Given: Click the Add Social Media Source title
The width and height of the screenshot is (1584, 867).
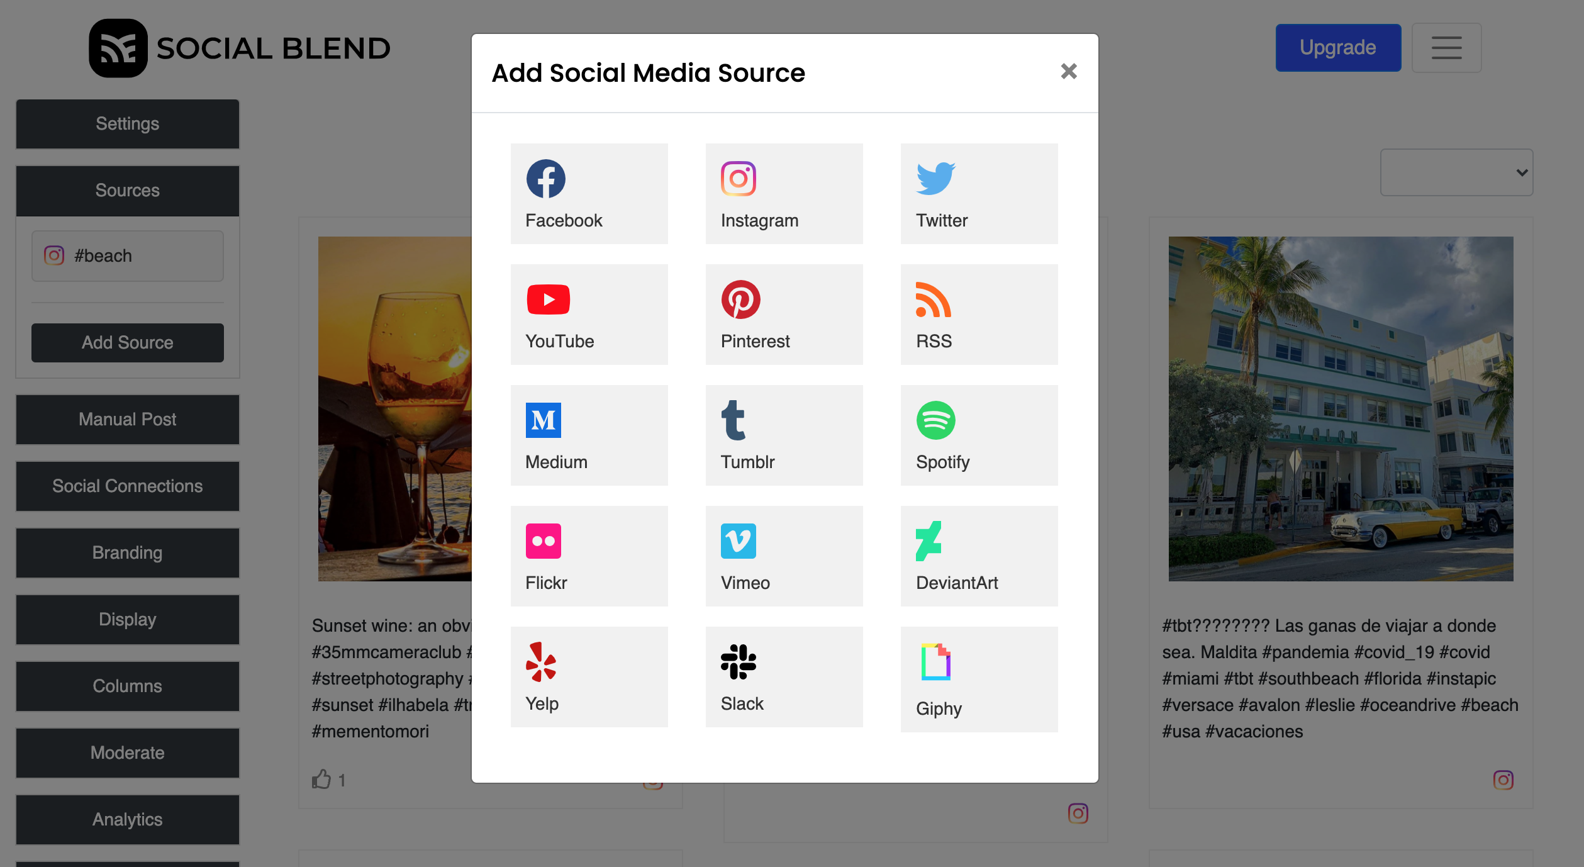Looking at the screenshot, I should pos(648,73).
